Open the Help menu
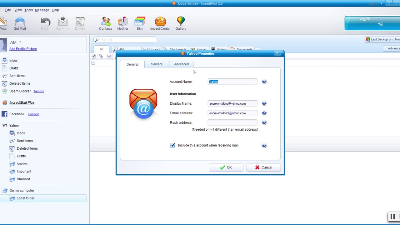This screenshot has height=225, width=400. pos(55,10)
